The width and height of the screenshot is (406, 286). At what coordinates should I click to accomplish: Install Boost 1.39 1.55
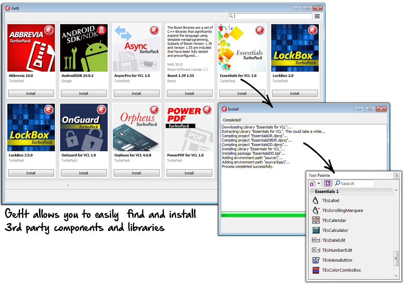click(190, 93)
